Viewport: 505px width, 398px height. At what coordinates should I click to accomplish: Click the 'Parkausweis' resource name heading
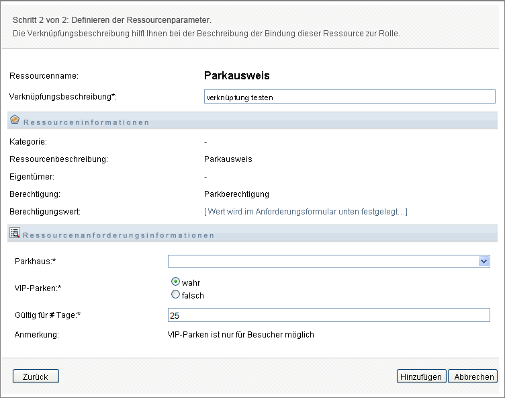click(x=236, y=76)
